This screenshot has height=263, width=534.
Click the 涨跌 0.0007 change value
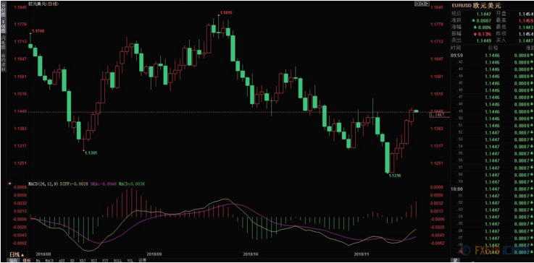pos(483,21)
